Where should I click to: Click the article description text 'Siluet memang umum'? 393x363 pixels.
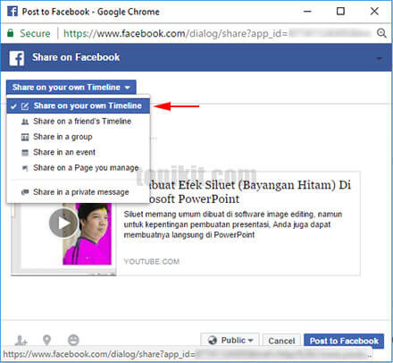pyautogui.click(x=233, y=224)
